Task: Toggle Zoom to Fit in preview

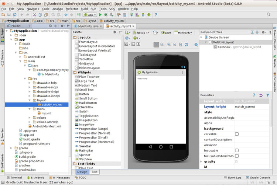Action: click(x=156, y=45)
